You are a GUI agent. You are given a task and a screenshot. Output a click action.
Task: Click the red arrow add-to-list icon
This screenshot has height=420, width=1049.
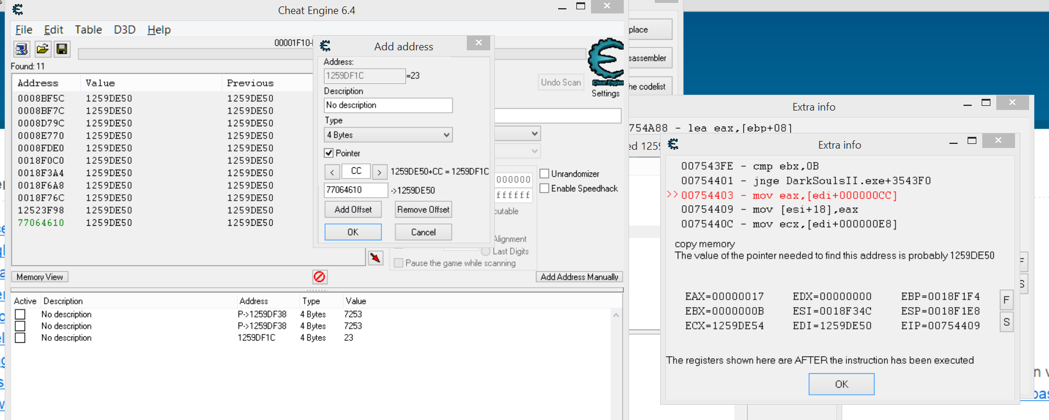pyautogui.click(x=375, y=257)
